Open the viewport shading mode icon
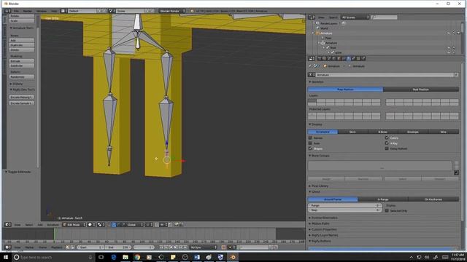Viewport: 467px width, 262px height. (91, 225)
